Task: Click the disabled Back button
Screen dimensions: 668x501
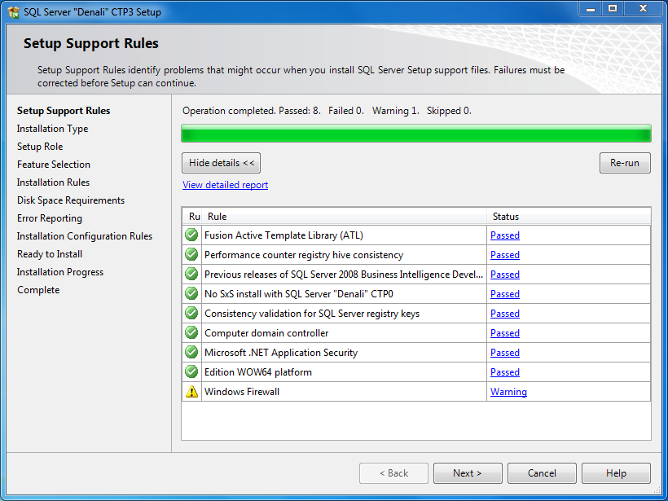Action: point(393,473)
